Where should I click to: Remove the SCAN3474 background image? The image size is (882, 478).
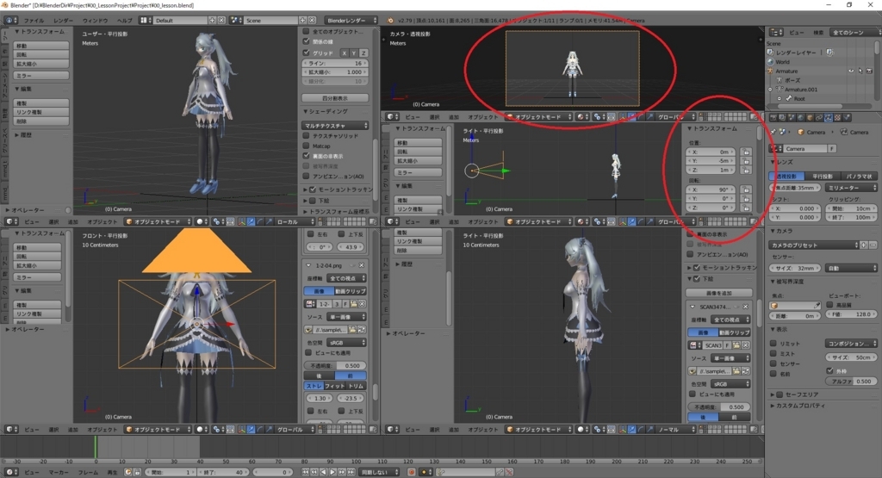745,307
